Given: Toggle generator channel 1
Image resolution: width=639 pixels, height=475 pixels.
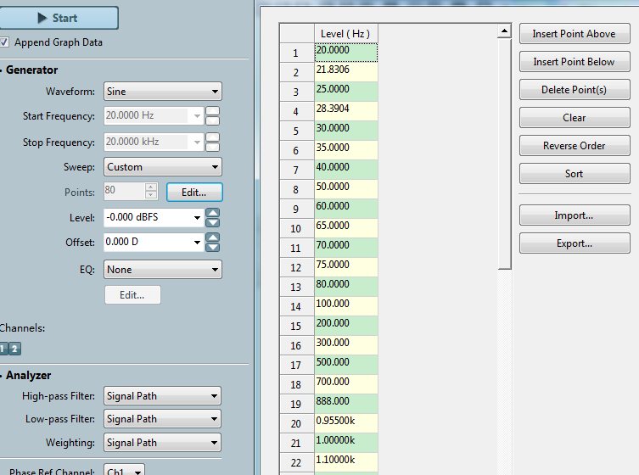Looking at the screenshot, I should pos(3,349).
